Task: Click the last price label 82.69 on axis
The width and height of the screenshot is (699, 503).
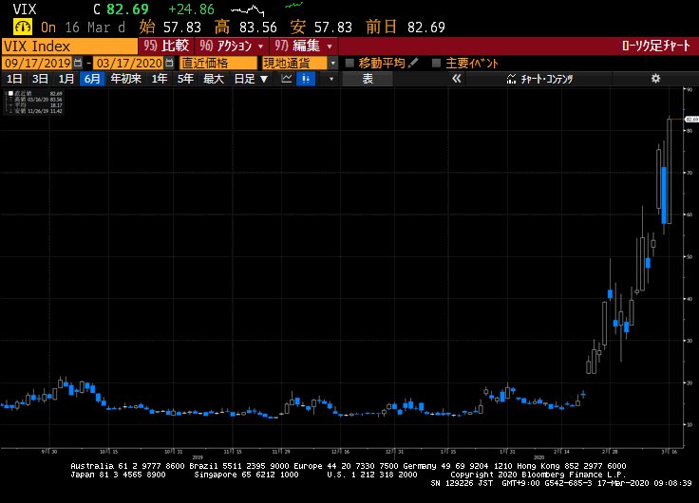Action: point(691,120)
